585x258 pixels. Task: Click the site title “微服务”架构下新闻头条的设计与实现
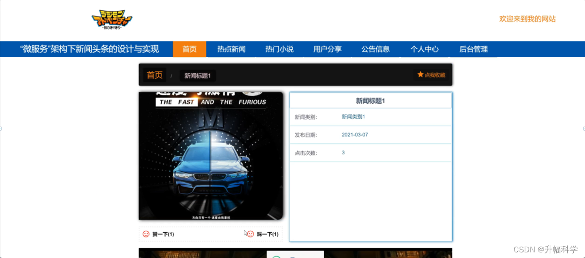tap(90, 49)
